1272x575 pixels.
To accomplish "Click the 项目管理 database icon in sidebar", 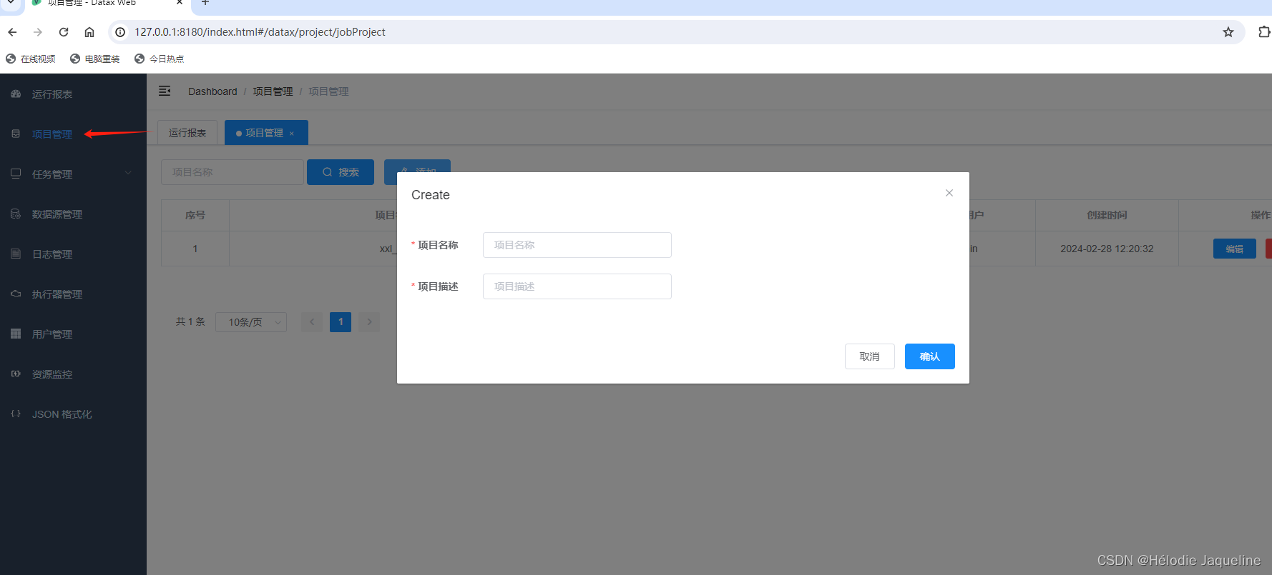I will tap(16, 134).
